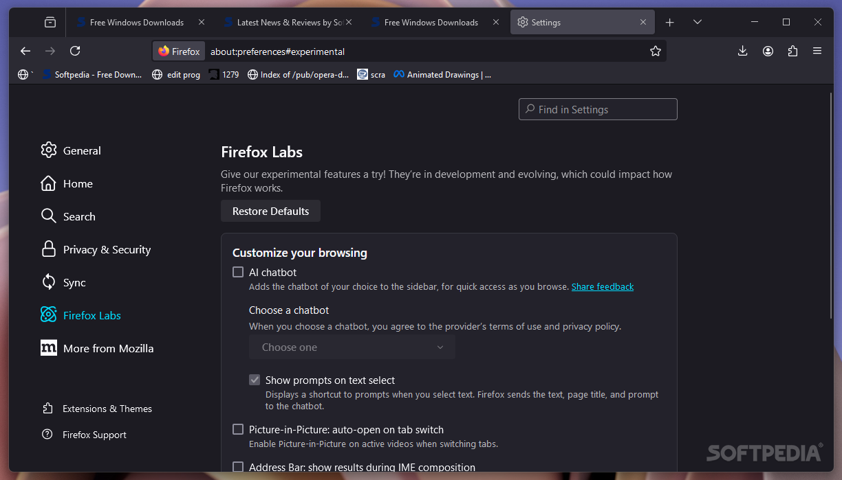
Task: Select the Settings tab
Action: (x=582, y=22)
